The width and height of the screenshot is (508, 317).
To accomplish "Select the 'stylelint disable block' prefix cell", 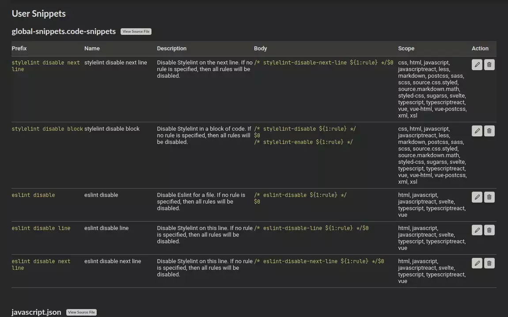I will [x=47, y=129].
